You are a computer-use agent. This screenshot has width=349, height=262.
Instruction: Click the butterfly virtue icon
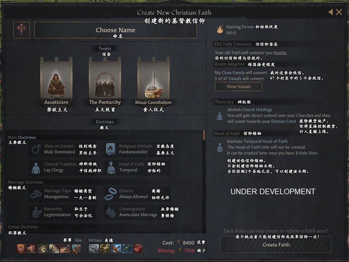click(116, 248)
